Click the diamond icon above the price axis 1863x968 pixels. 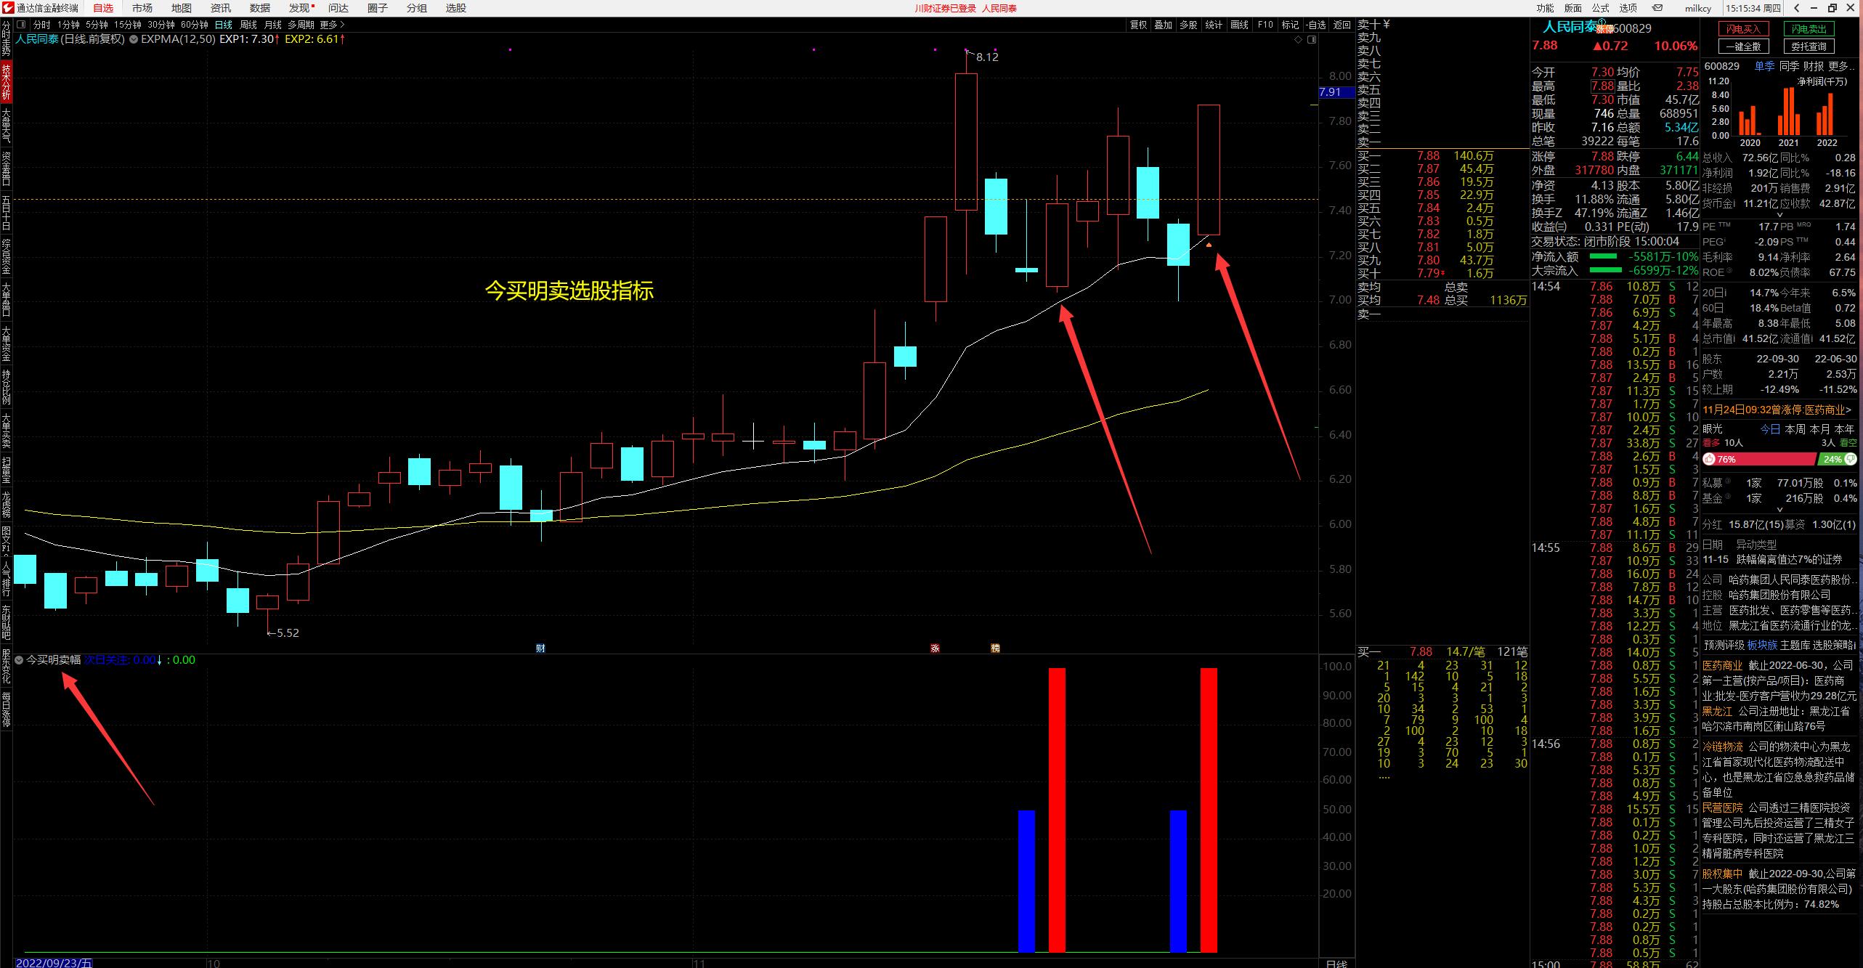click(x=1299, y=40)
